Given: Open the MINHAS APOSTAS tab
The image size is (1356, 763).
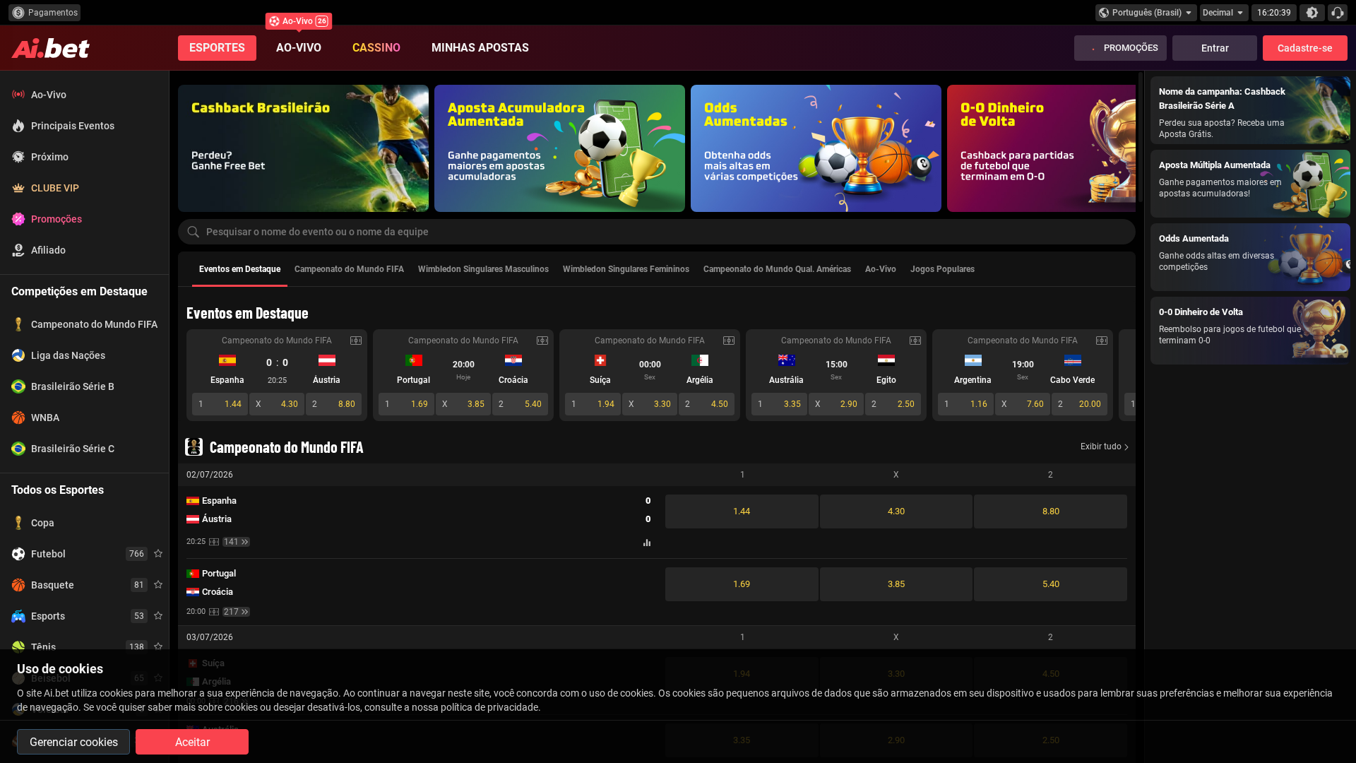Looking at the screenshot, I should click(480, 48).
